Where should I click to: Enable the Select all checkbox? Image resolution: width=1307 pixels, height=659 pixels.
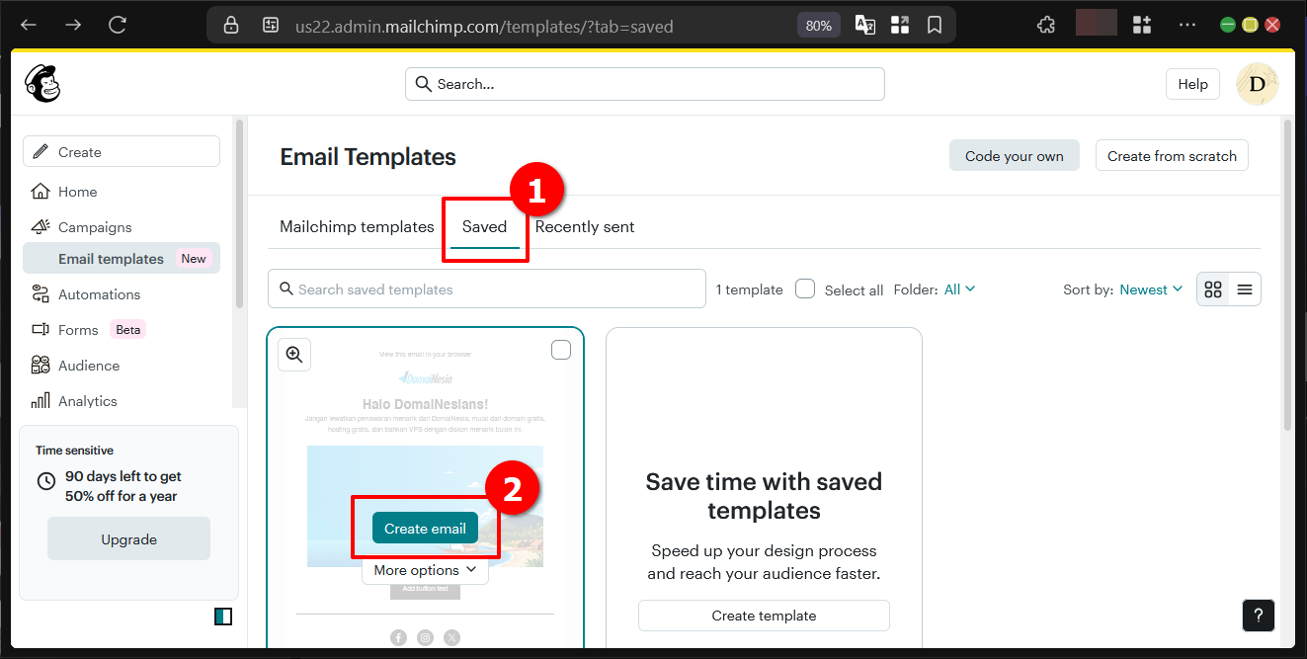805,288
